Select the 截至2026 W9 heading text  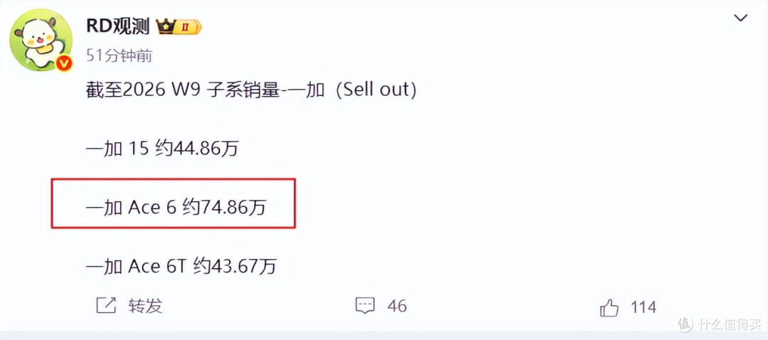143,90
